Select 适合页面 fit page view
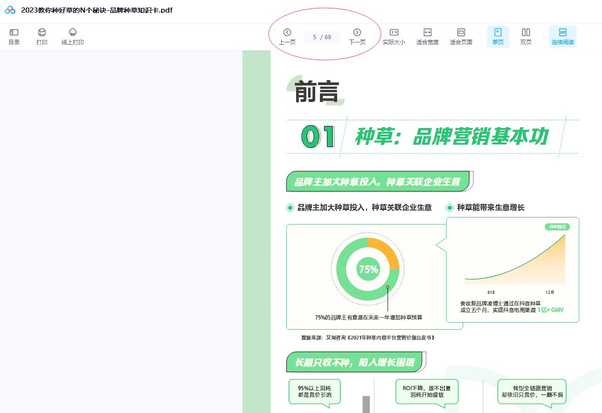The width and height of the screenshot is (602, 413). point(461,36)
